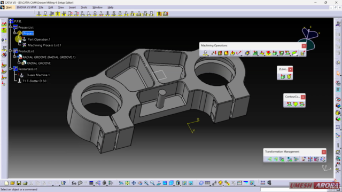Close the Transformation Management toolbar
The image size is (342, 192).
(x=324, y=151)
